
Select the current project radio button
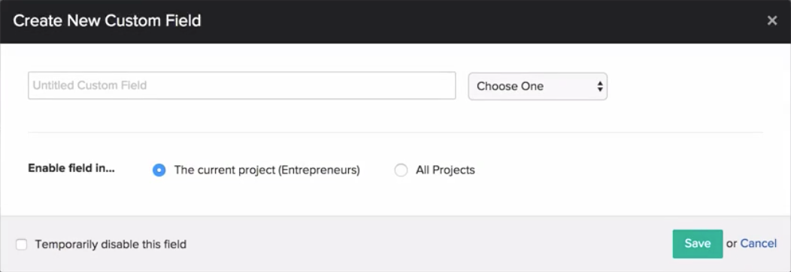point(159,171)
